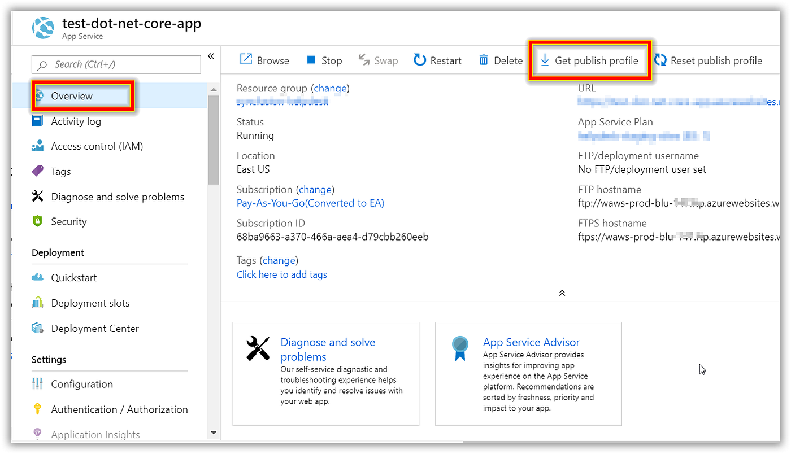Screen dimensions: 791x454
Task: Click the download arrow icon for publish profile
Action: 545,60
